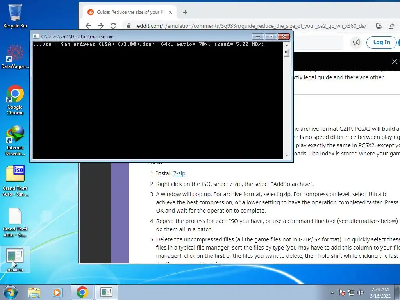Open the 7-zip link
Screen dimensions: 400x300
tap(179, 173)
